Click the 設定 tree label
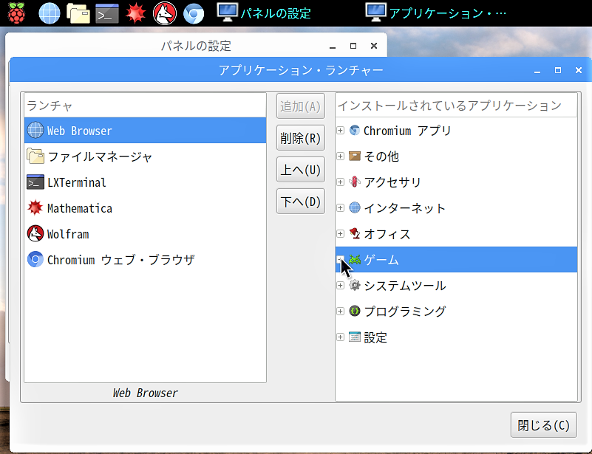The height and width of the screenshot is (454, 592). pos(375,337)
